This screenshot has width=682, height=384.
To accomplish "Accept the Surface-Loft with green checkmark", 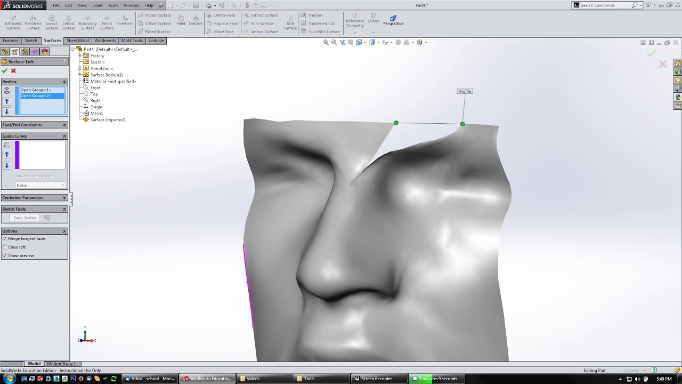I will (5, 70).
